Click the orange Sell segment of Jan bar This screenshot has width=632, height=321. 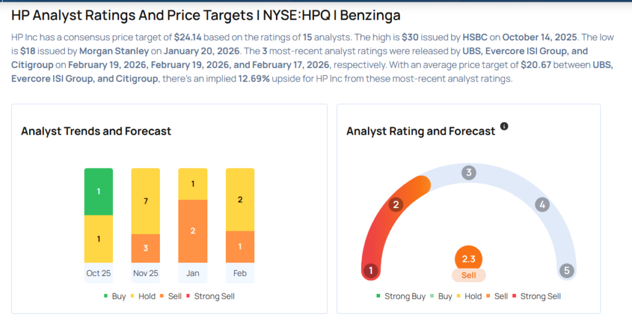pyautogui.click(x=193, y=231)
